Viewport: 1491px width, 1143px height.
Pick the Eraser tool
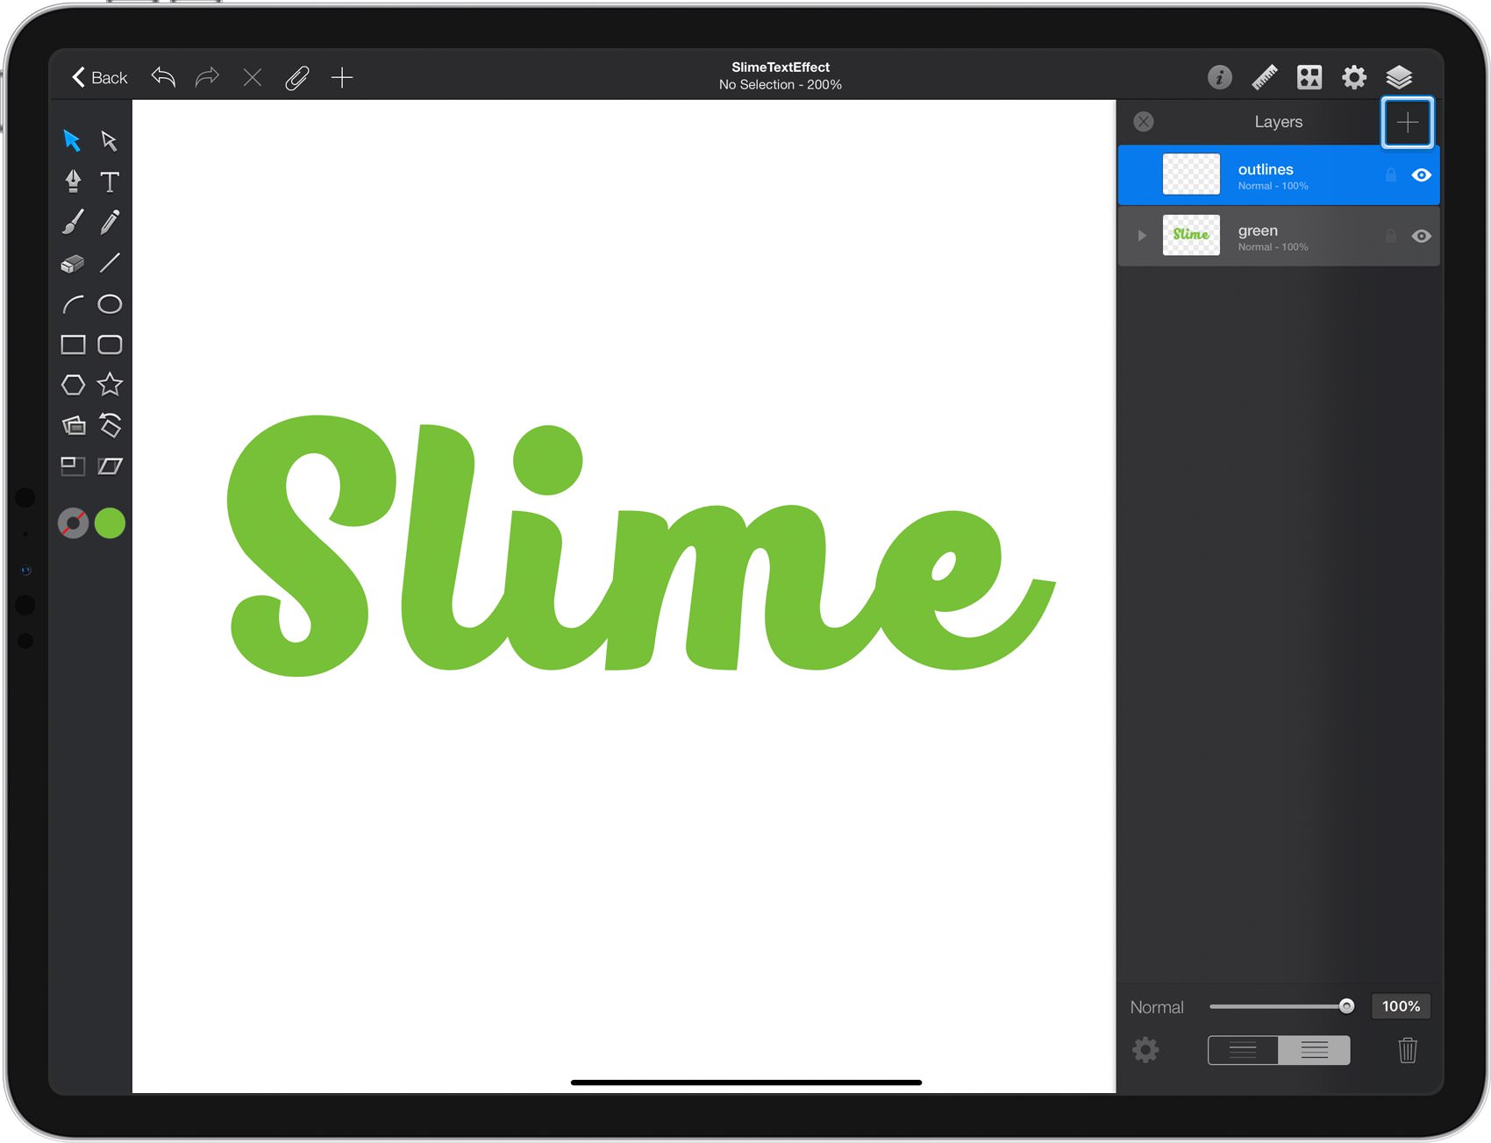73,263
